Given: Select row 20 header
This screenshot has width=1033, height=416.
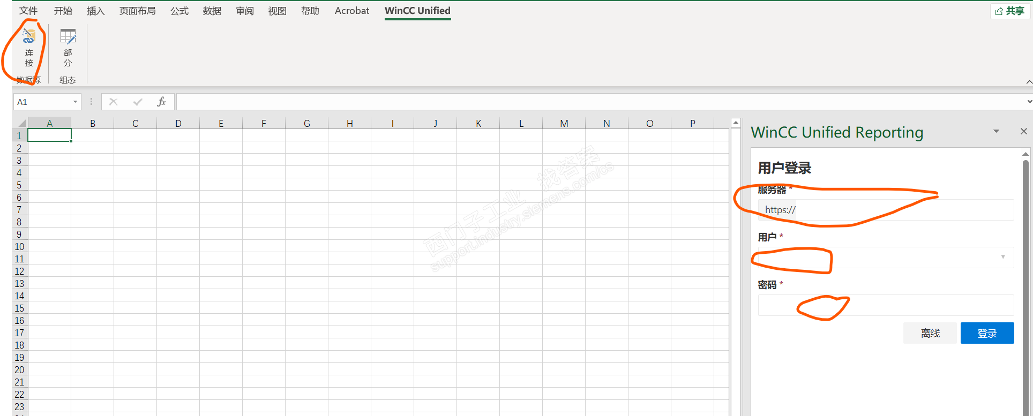Looking at the screenshot, I should (x=20, y=370).
